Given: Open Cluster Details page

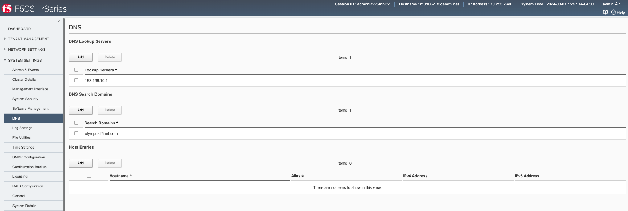Looking at the screenshot, I should pyautogui.click(x=24, y=80).
